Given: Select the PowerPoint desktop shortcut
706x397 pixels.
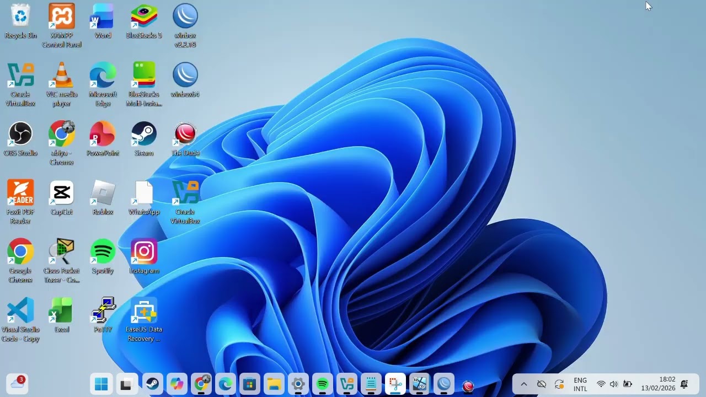Looking at the screenshot, I should coord(103,139).
